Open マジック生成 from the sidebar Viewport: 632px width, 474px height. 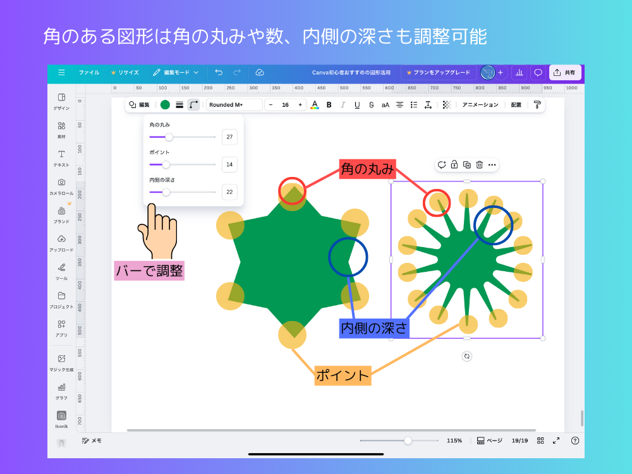61,362
